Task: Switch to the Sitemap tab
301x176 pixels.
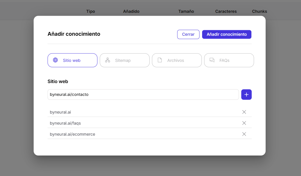Action: click(125, 60)
